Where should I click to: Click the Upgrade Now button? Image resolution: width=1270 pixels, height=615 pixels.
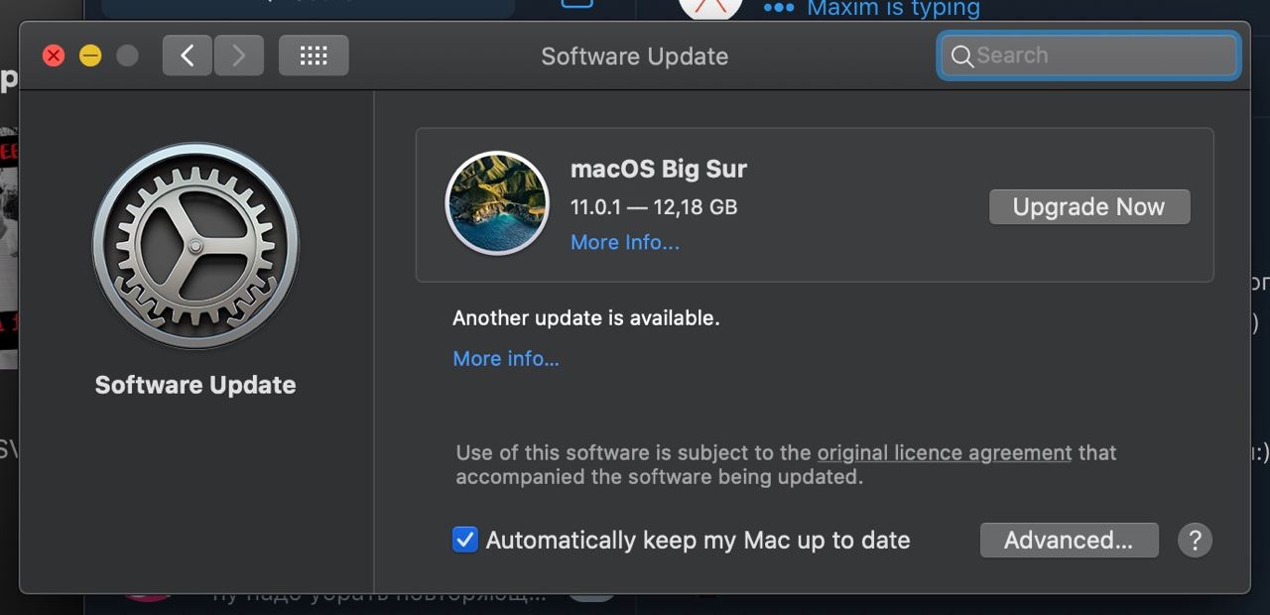click(x=1089, y=206)
